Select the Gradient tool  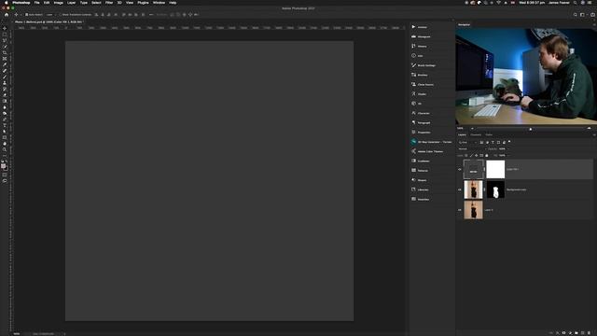pos(5,101)
